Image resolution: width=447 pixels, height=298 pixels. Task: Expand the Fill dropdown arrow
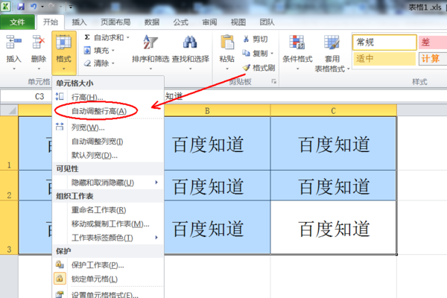pyautogui.click(x=113, y=51)
